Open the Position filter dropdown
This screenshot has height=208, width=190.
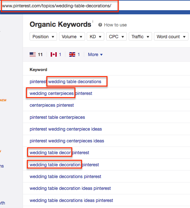(43, 37)
